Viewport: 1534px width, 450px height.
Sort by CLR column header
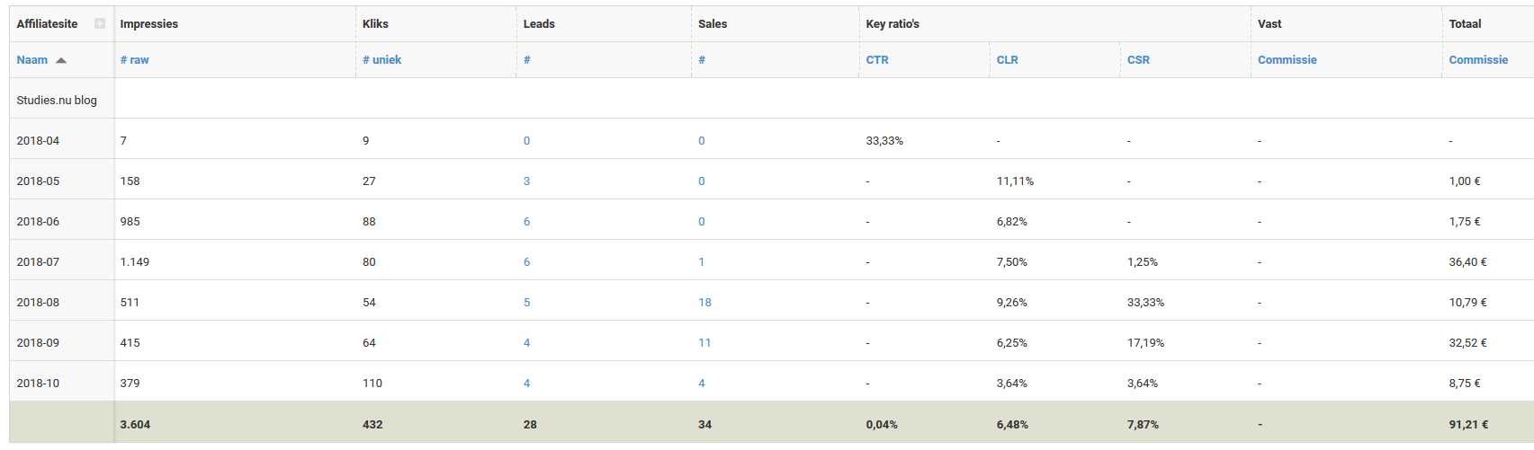tap(1008, 59)
